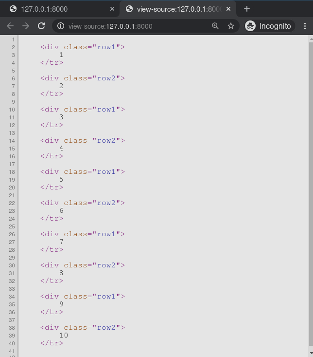Click the div row2 tag on line 38
This screenshot has width=313, height=357.
coord(83,328)
